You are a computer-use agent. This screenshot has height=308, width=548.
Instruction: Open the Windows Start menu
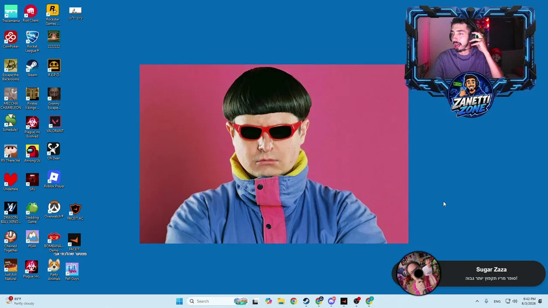(x=179, y=301)
